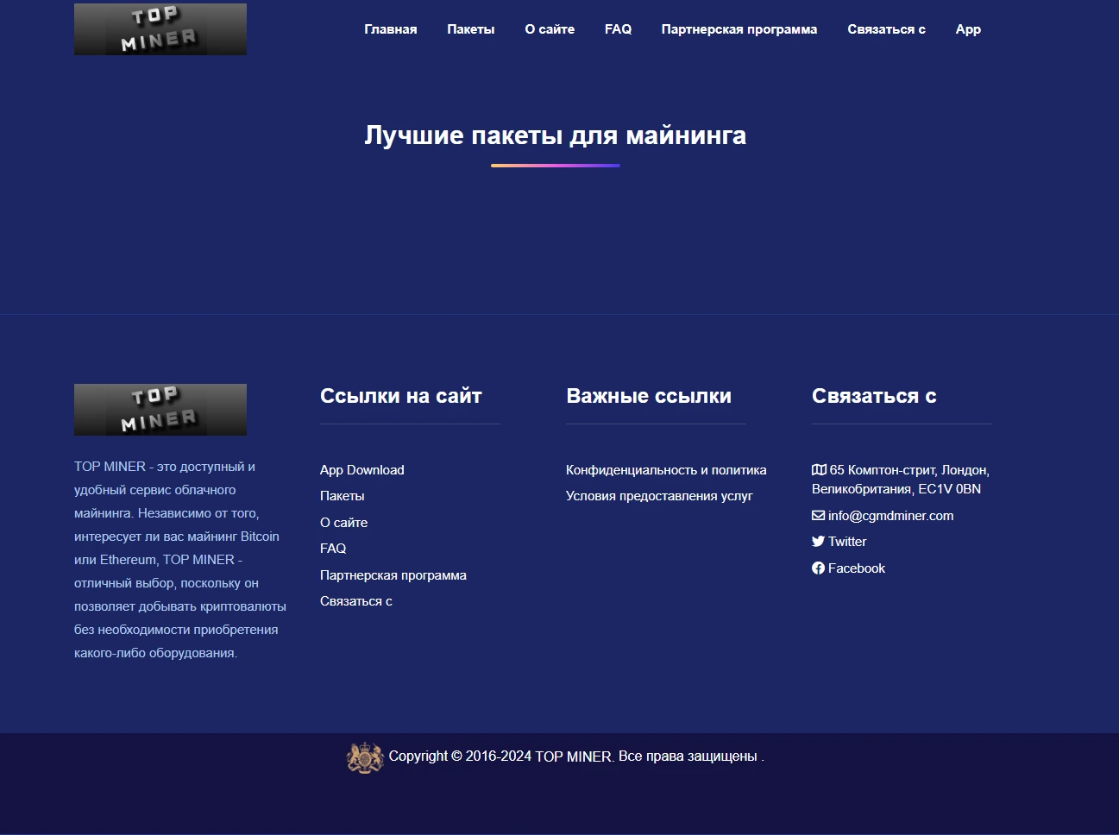Click the Facebook circle icon

click(818, 568)
